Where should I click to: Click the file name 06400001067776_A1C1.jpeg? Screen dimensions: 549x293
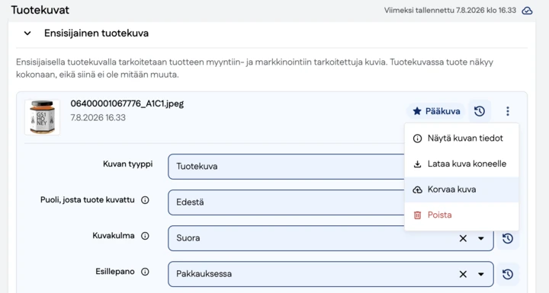tap(127, 104)
